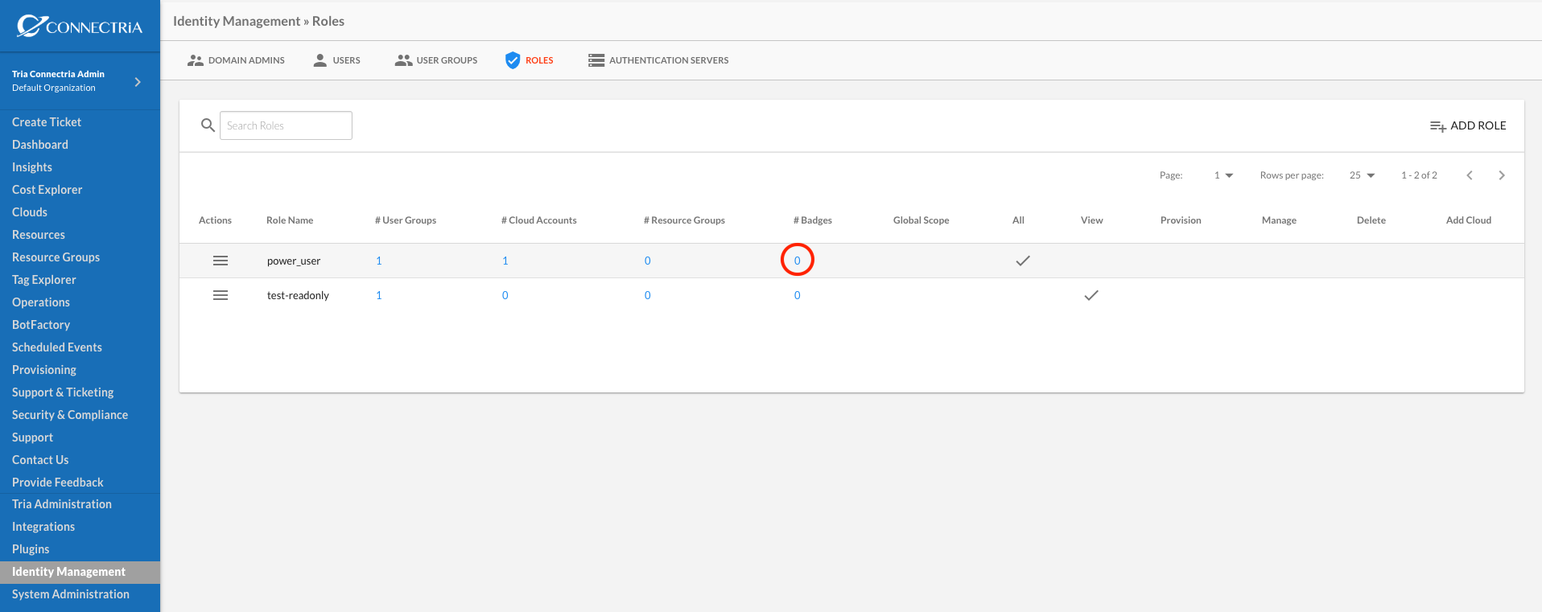1542x612 pixels.
Task: Open Contact Us in the sidebar
Action: [x=40, y=460]
